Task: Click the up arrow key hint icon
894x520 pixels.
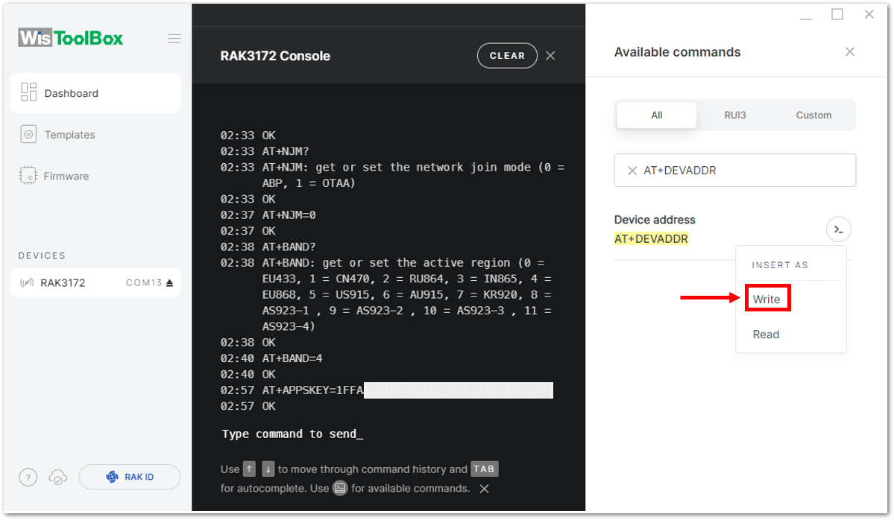Action: pos(249,469)
